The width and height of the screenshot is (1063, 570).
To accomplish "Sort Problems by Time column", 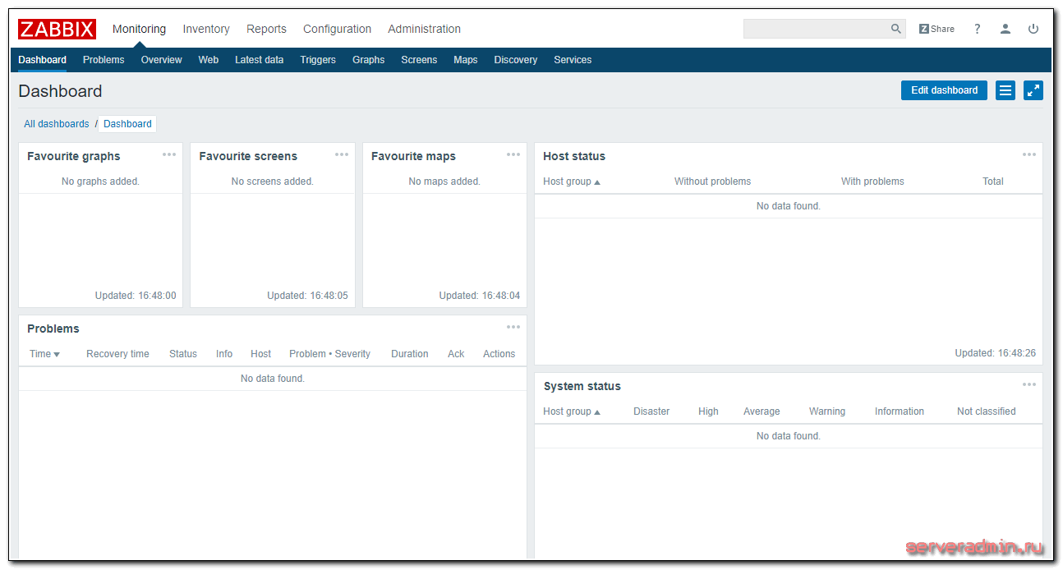I will [44, 354].
